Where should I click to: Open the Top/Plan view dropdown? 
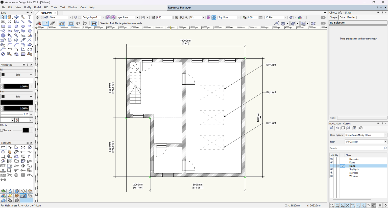229,17
